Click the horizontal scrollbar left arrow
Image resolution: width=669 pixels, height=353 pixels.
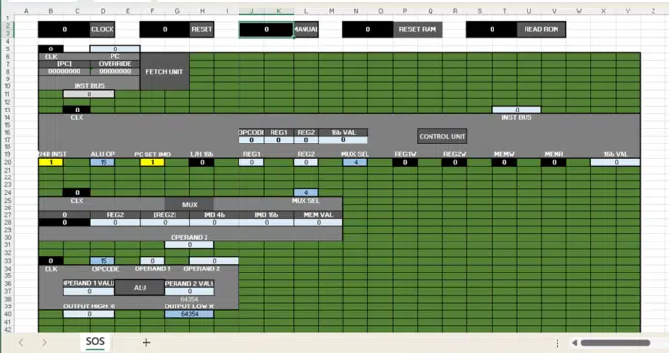(x=574, y=342)
